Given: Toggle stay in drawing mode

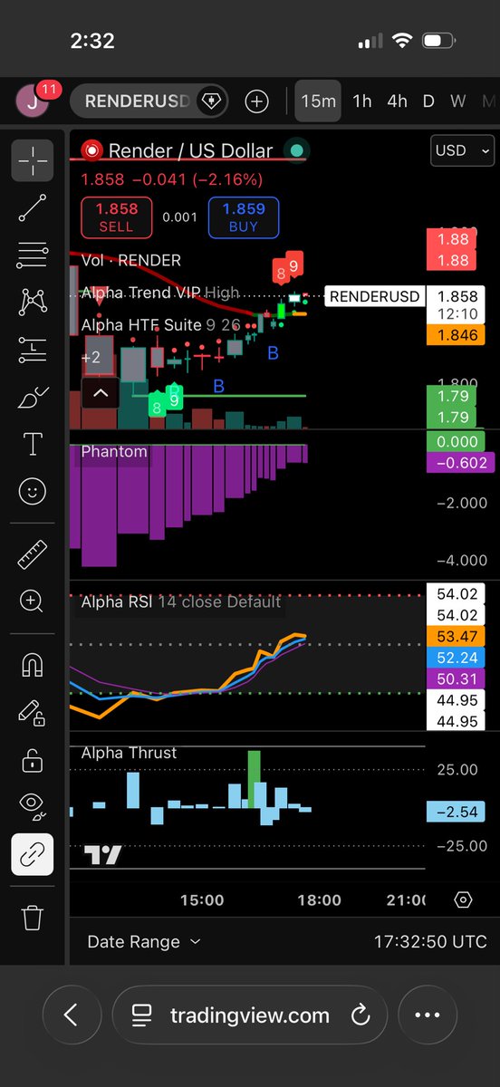Looking at the screenshot, I should point(33,713).
